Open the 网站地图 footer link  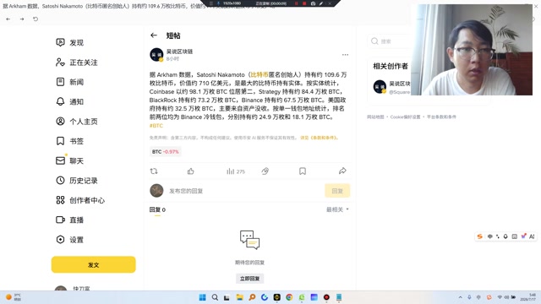click(375, 117)
